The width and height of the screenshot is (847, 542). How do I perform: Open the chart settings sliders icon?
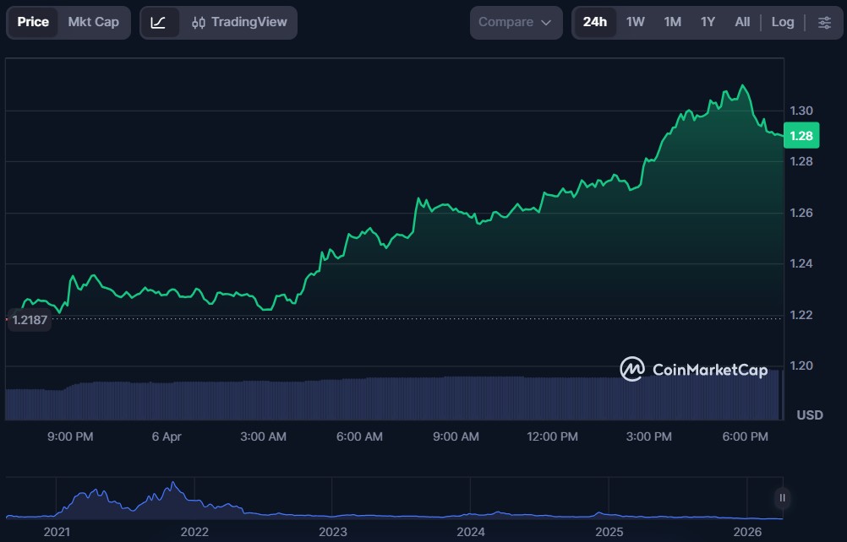click(x=824, y=23)
